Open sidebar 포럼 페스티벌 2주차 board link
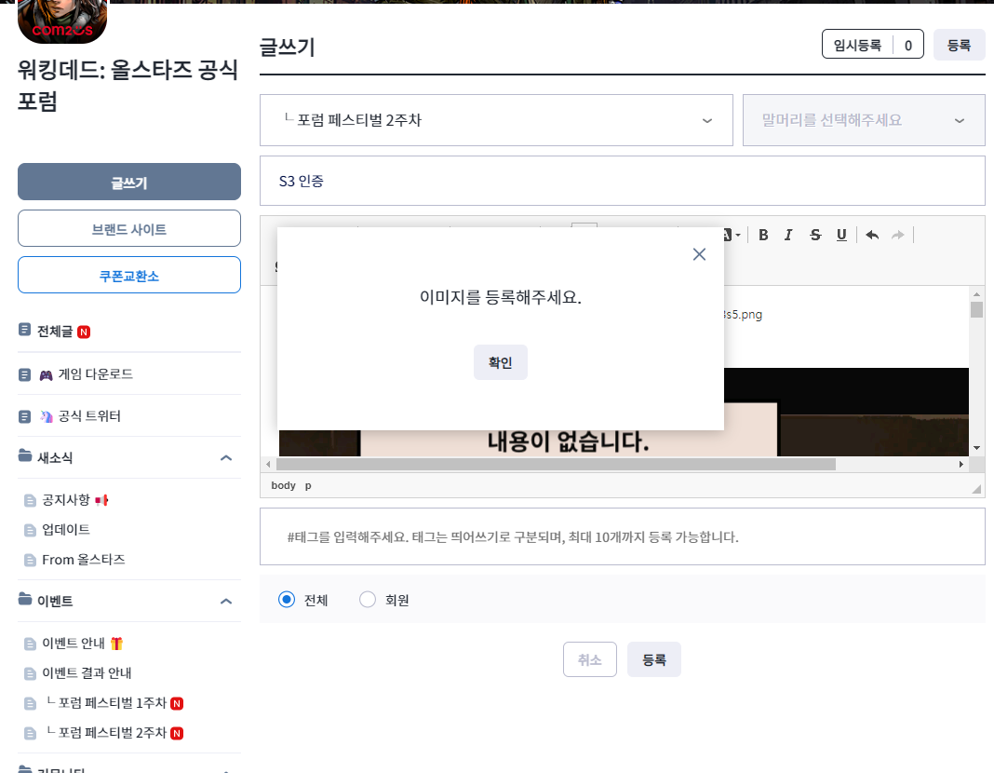 [x=106, y=732]
